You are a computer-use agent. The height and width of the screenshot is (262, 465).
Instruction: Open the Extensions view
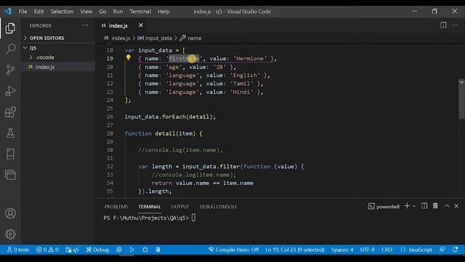point(10,112)
